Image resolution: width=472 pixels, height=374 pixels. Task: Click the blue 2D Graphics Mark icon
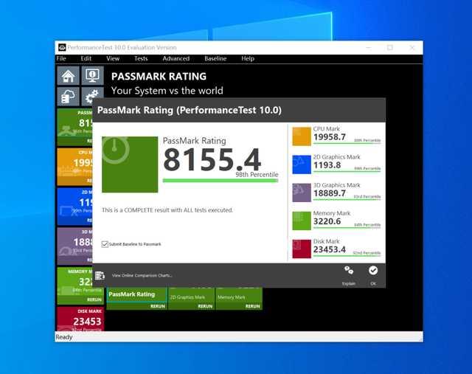(x=302, y=165)
